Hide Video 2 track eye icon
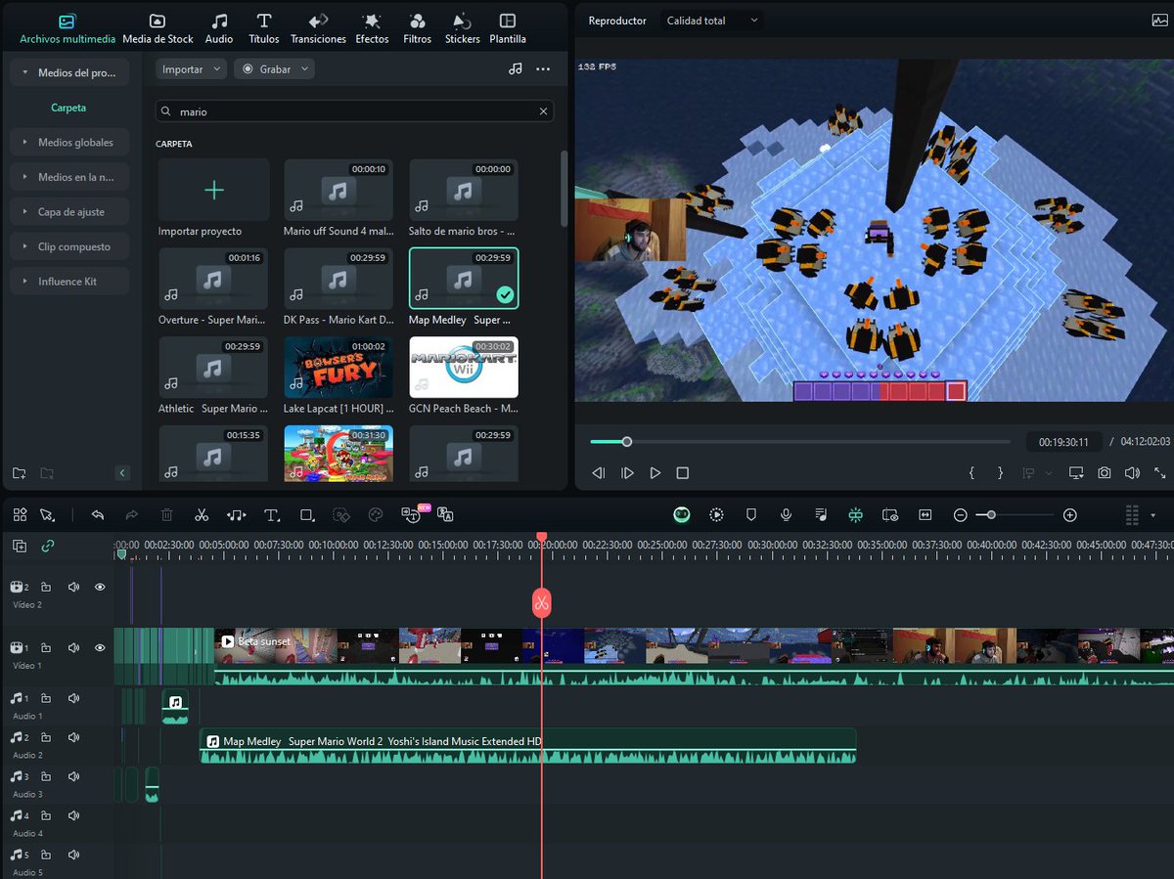1174x879 pixels. pyautogui.click(x=100, y=587)
